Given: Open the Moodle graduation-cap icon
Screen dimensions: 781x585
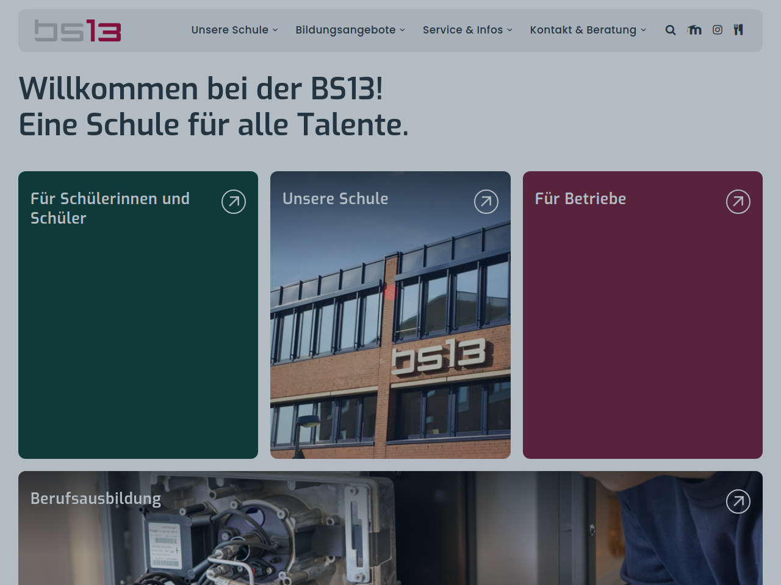Looking at the screenshot, I should click(x=694, y=30).
